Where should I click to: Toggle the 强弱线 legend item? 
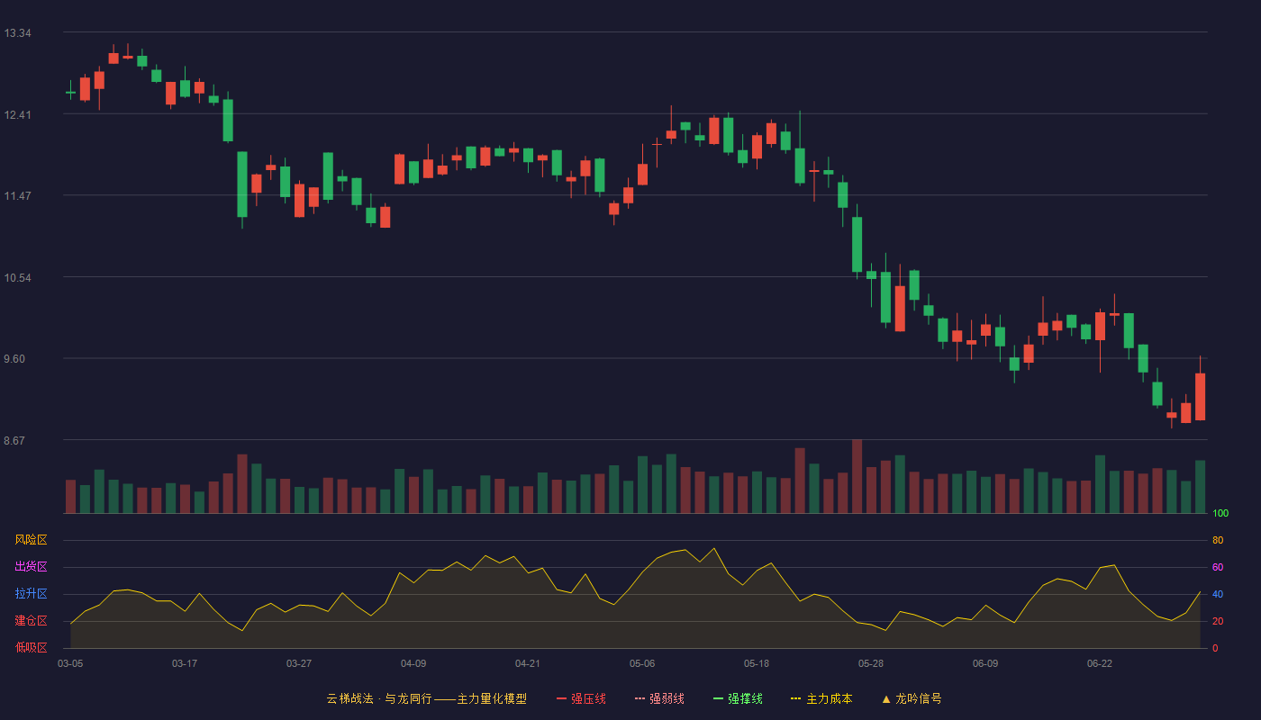(659, 698)
